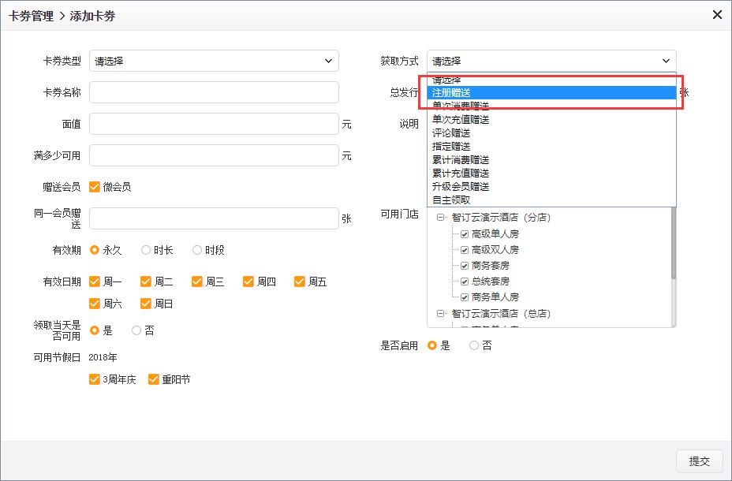Uncheck 商务套房 in store tree
Image resolution: width=732 pixels, height=481 pixels.
click(x=465, y=266)
